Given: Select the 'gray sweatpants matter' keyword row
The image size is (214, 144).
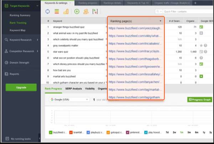Looking at the screenshot, I should (66, 46).
